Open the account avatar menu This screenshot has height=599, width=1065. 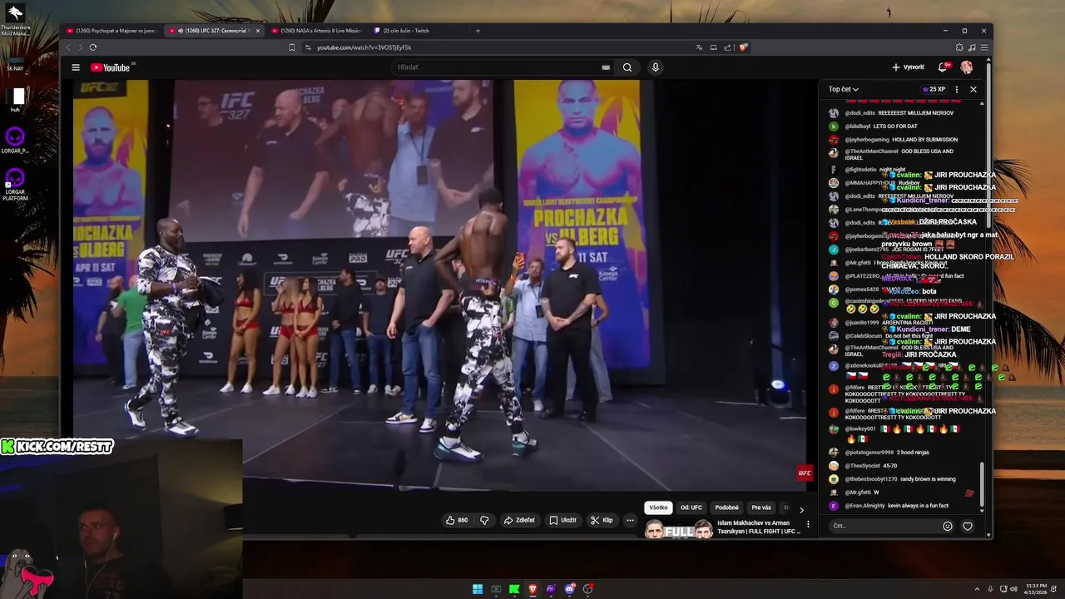pos(967,67)
